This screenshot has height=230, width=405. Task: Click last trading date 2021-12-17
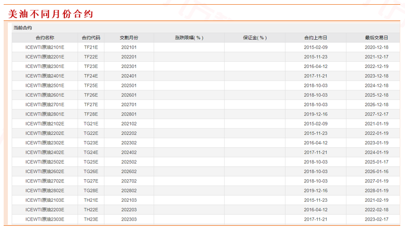(x=377, y=57)
